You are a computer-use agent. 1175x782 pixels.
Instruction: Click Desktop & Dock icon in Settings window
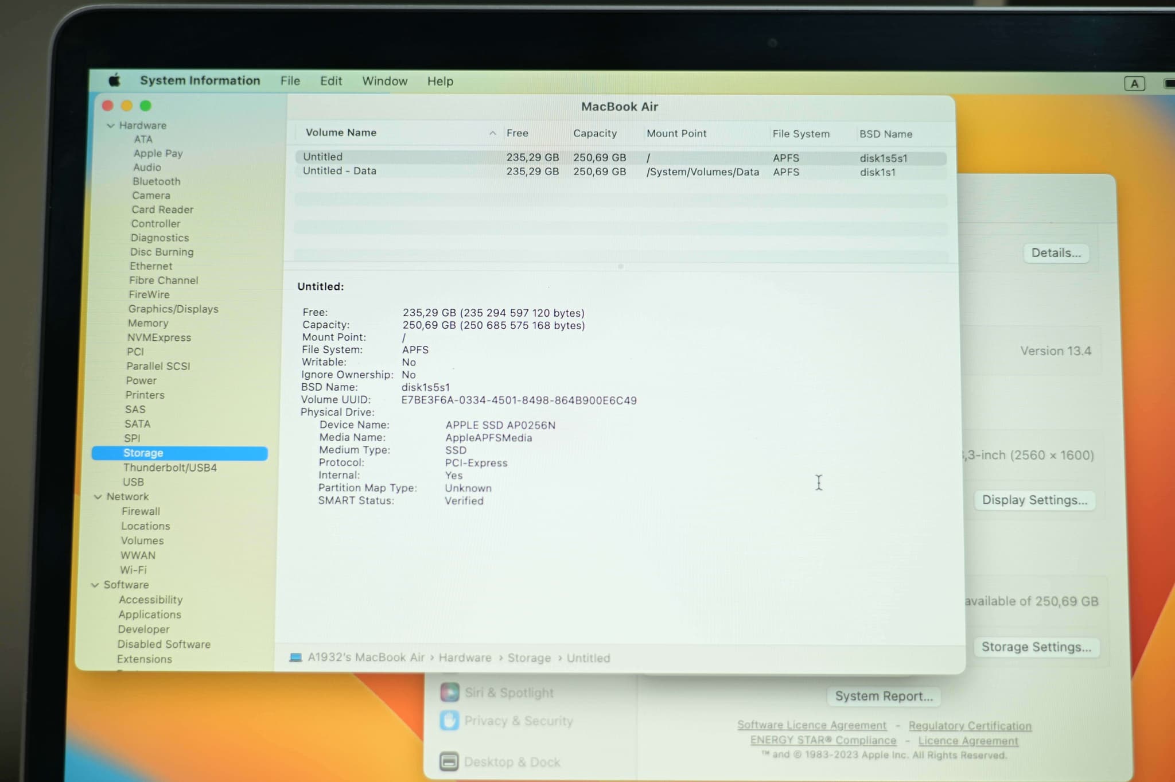(x=449, y=761)
